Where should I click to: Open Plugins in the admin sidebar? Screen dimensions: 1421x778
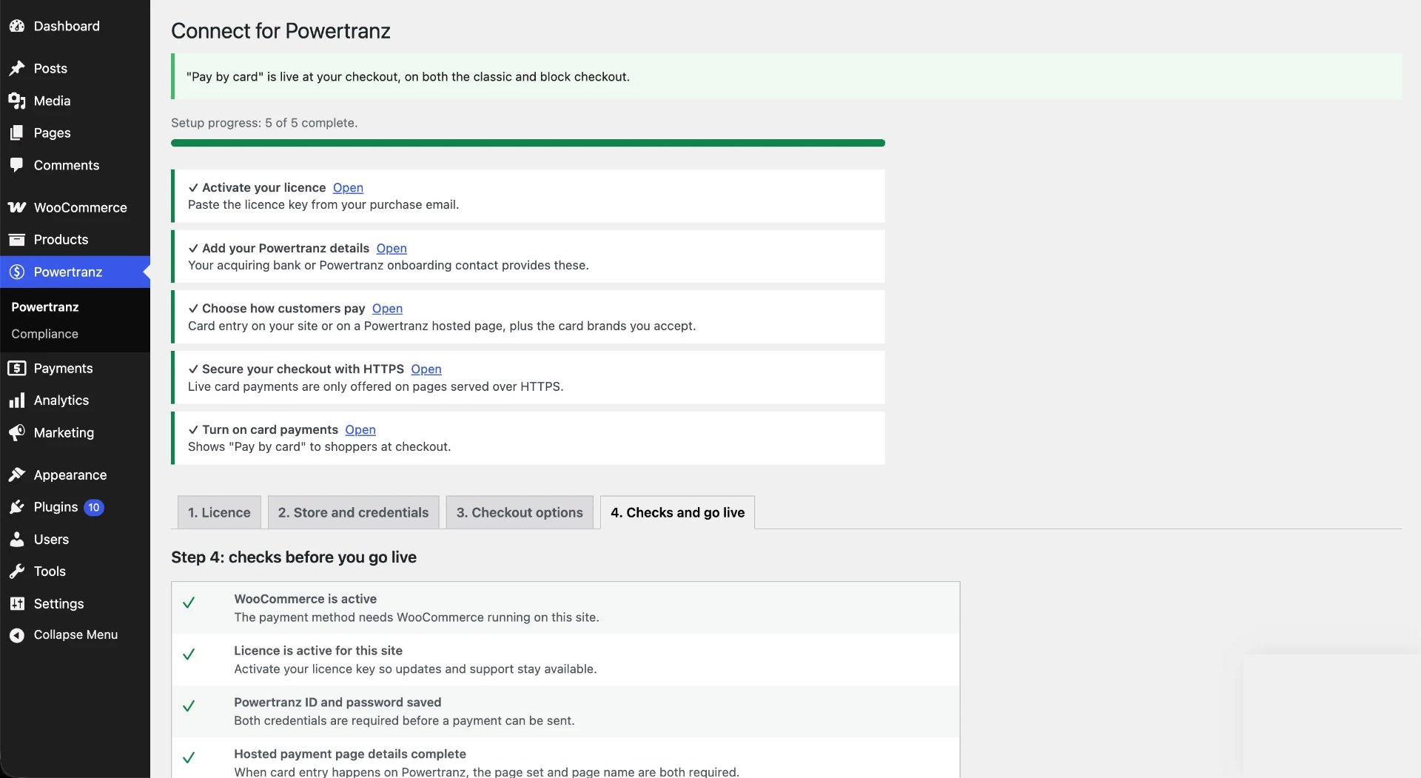pos(75,507)
